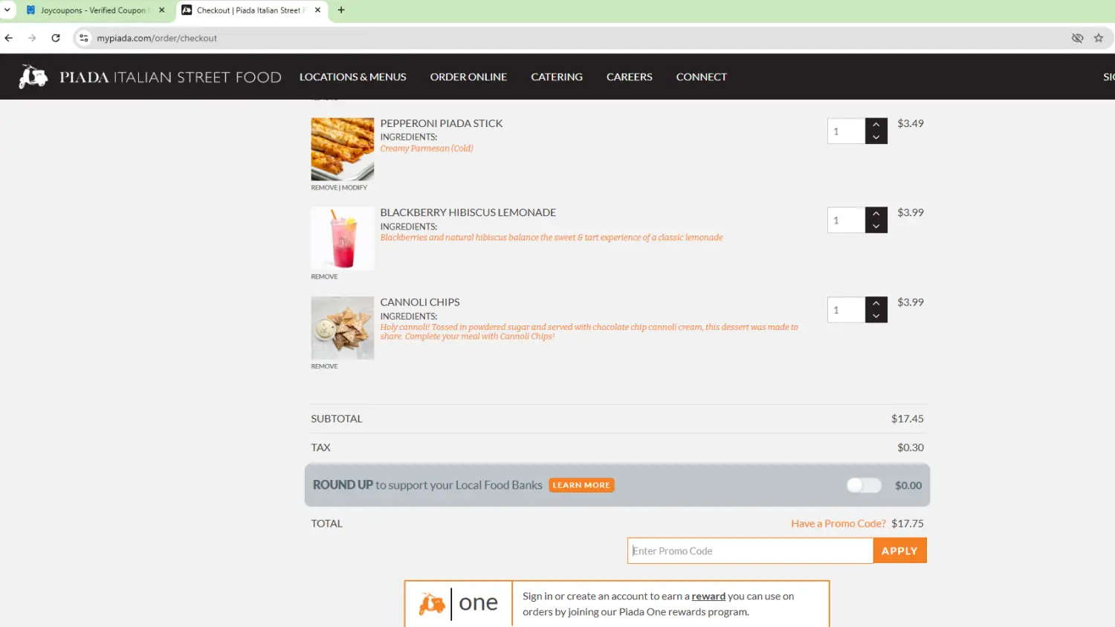Decrease Blackberry Hibiscus Lemonade quantity

coord(876,227)
